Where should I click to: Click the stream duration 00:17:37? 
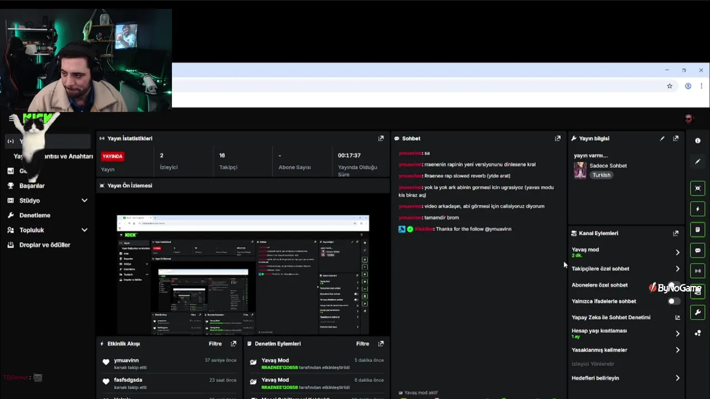tap(349, 156)
